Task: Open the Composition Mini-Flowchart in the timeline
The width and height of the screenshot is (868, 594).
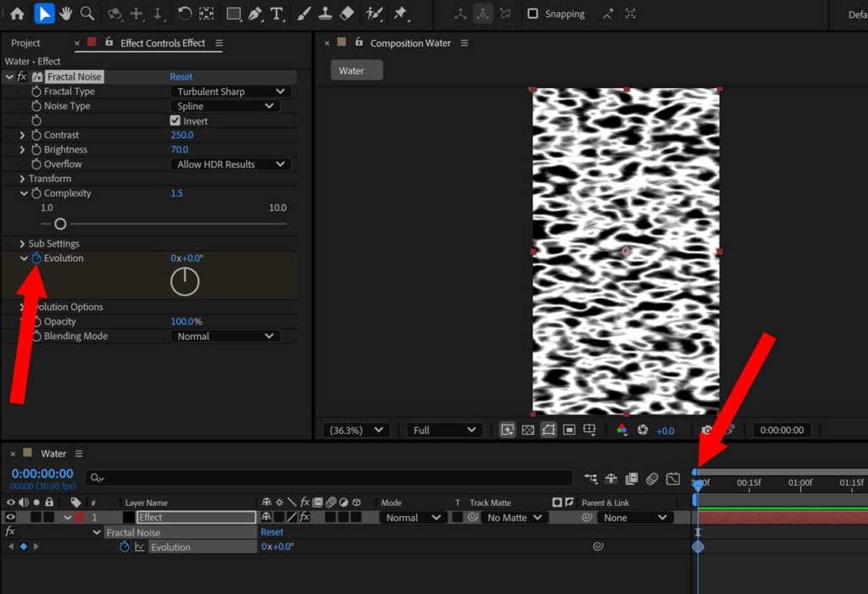Action: [591, 478]
